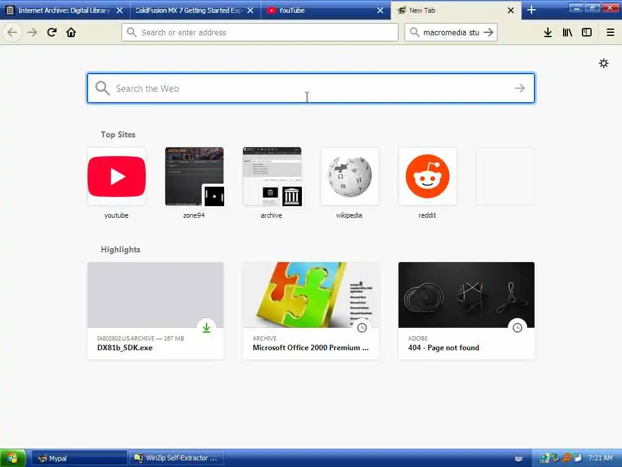Switch to WinZip Self-Extractor taskbar button
The width and height of the screenshot is (622, 467).
pos(177,458)
